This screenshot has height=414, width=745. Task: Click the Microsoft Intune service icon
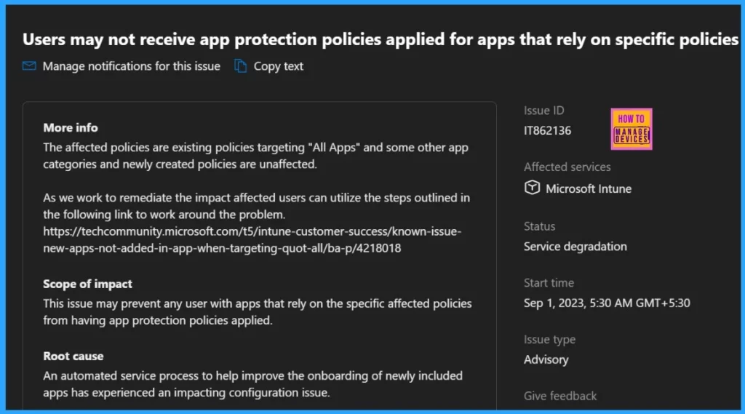(532, 188)
